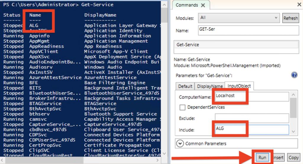Click the parameters pane vertical scrollbar thumb

click(294, 108)
